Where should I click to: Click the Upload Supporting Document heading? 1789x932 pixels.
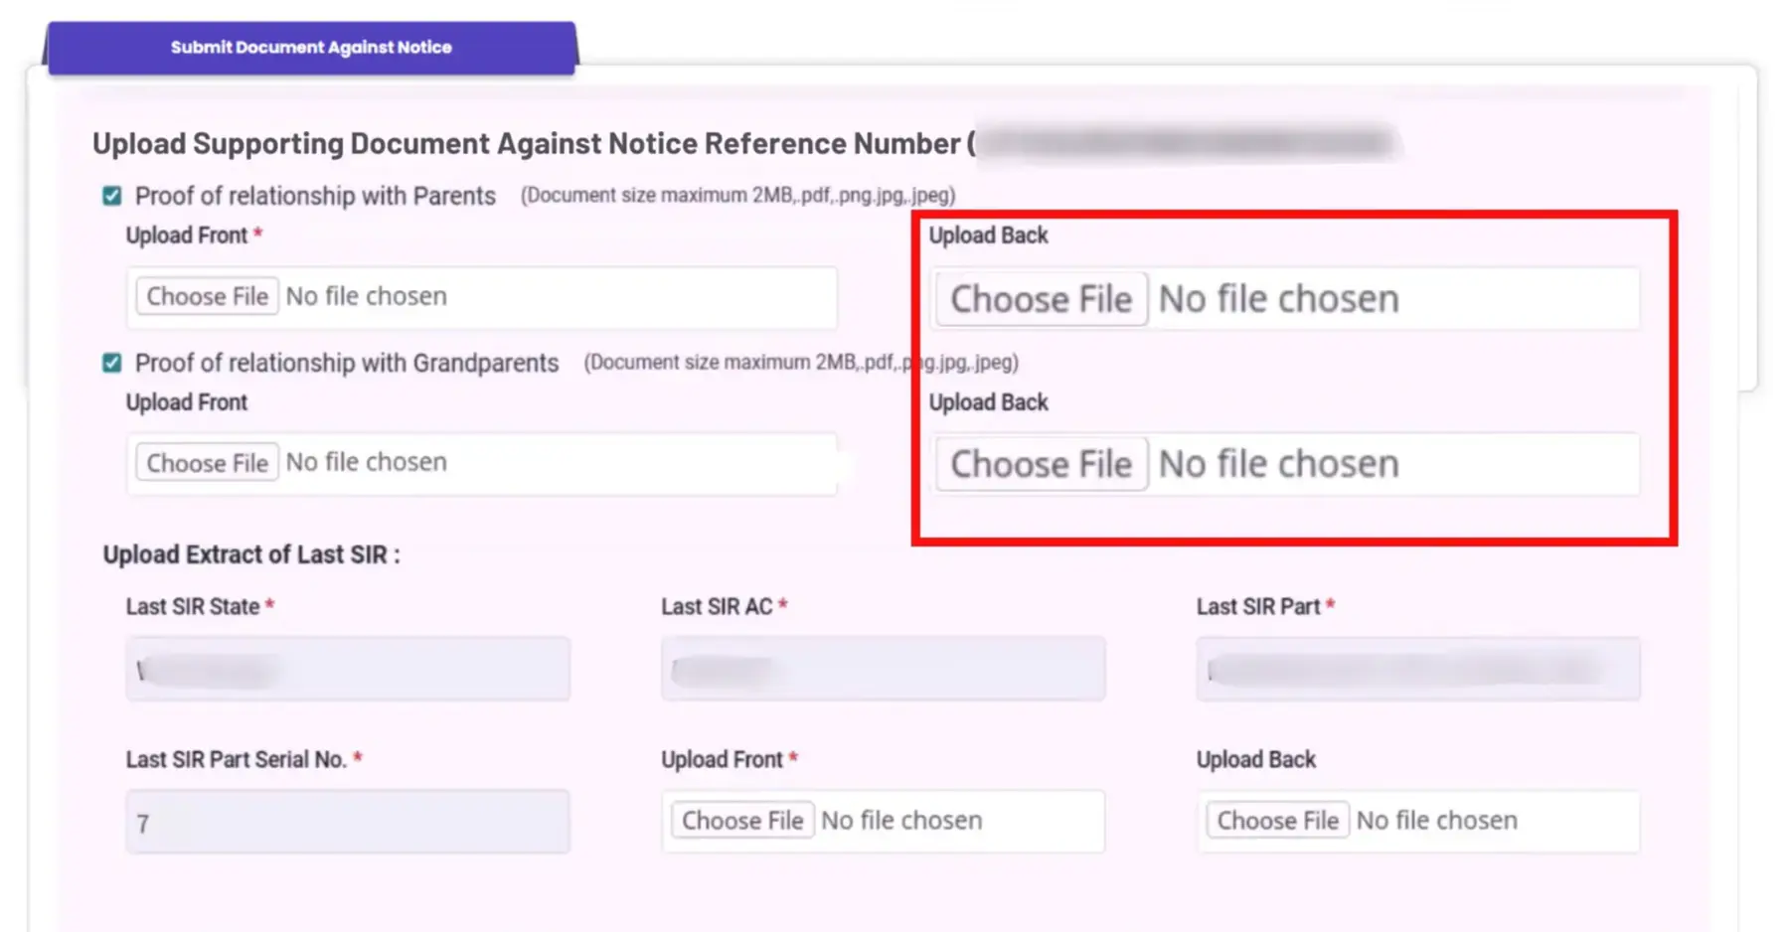(x=534, y=144)
